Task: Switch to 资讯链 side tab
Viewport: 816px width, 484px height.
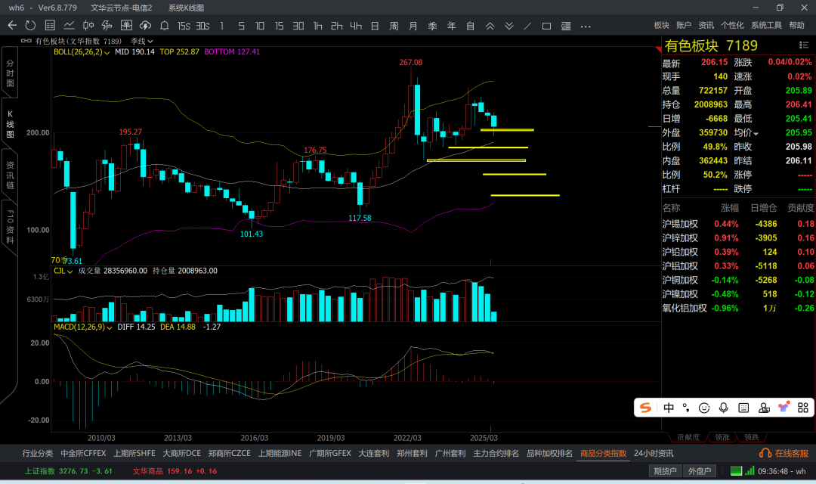Action: pyautogui.click(x=10, y=175)
